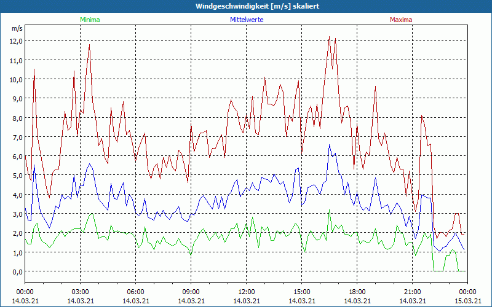Click the 21:00 time axis label
Screen dimensions: 492x307
pyautogui.click(x=412, y=292)
